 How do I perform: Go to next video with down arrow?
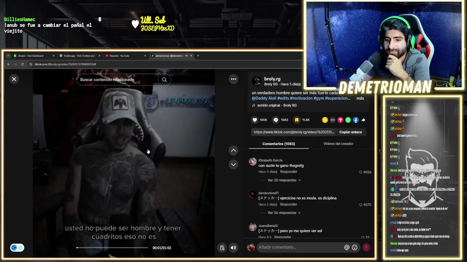(x=233, y=164)
